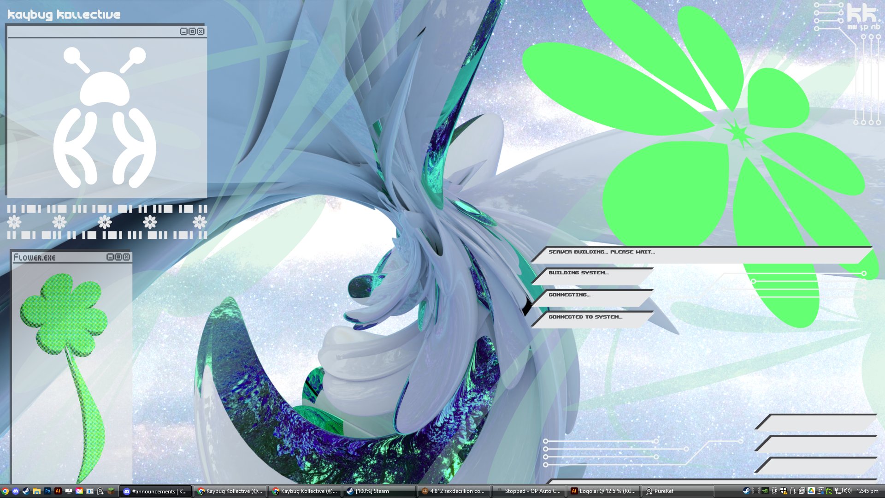Open Steam from the quick launch icons

tap(26, 491)
